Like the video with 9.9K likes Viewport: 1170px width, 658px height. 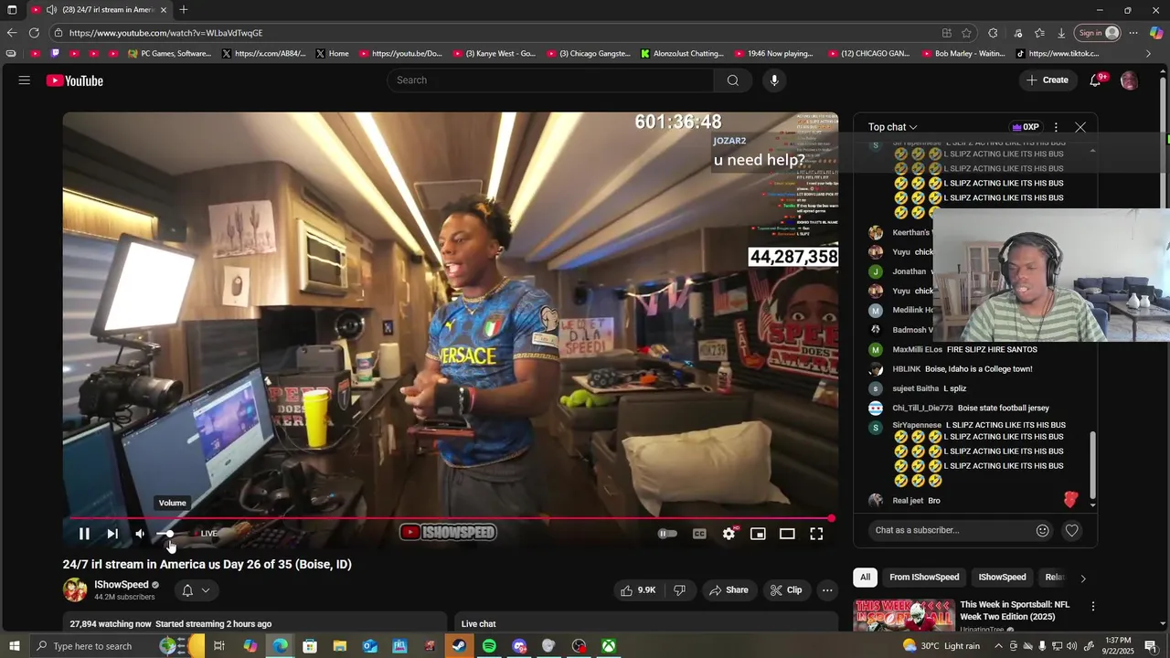coord(638,590)
